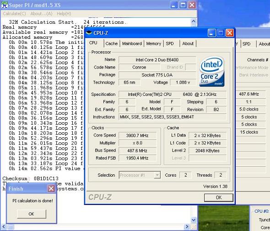The height and width of the screenshot is (231, 270).
Task: Click the processor Name field Intel Core 2 Duo E6400
Action: (157, 60)
